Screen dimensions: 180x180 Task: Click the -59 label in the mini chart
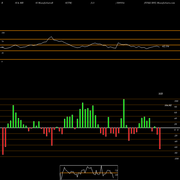click(x=116, y=175)
